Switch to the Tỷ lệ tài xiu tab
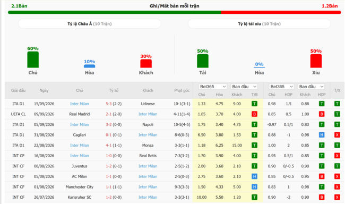Viewport: 345px width, 204px height. [259, 24]
